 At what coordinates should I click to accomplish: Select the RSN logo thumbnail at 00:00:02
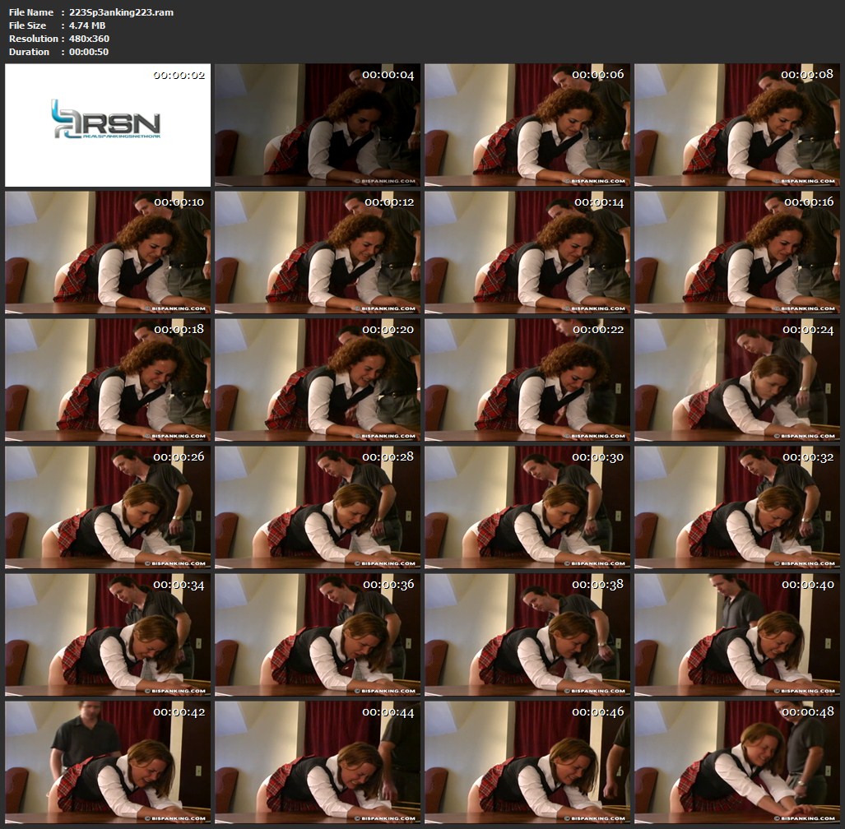point(108,125)
